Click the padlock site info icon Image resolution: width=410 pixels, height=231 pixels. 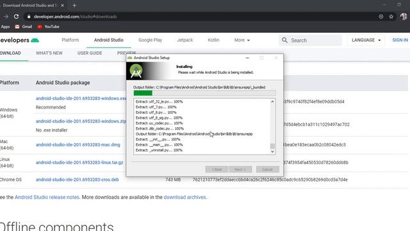pyautogui.click(x=29, y=17)
